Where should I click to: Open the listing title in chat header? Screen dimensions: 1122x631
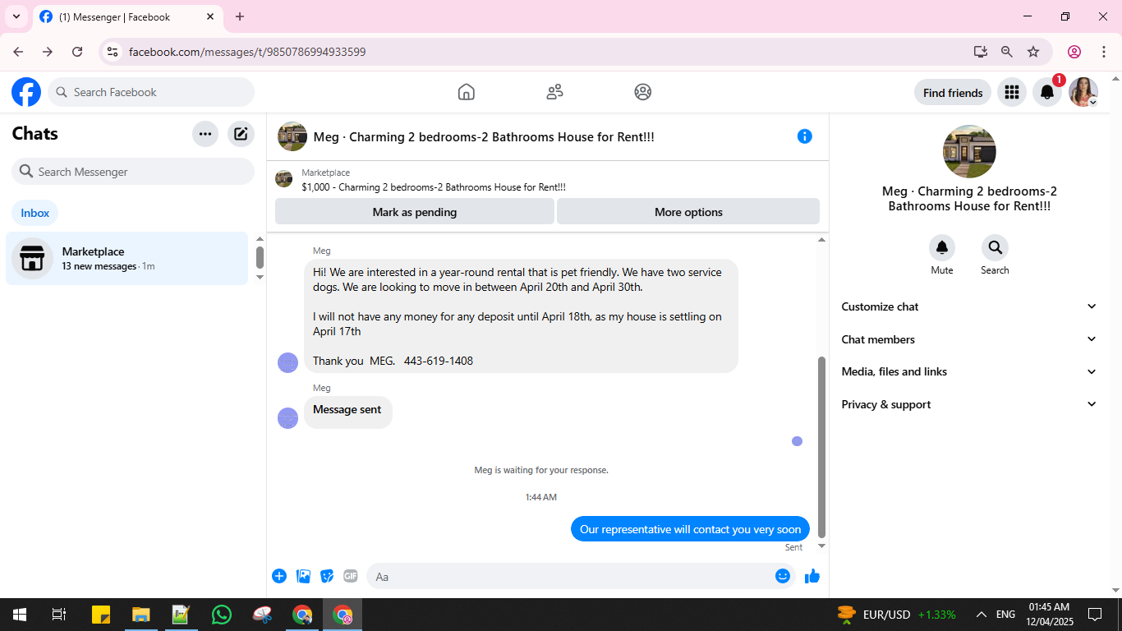484,137
